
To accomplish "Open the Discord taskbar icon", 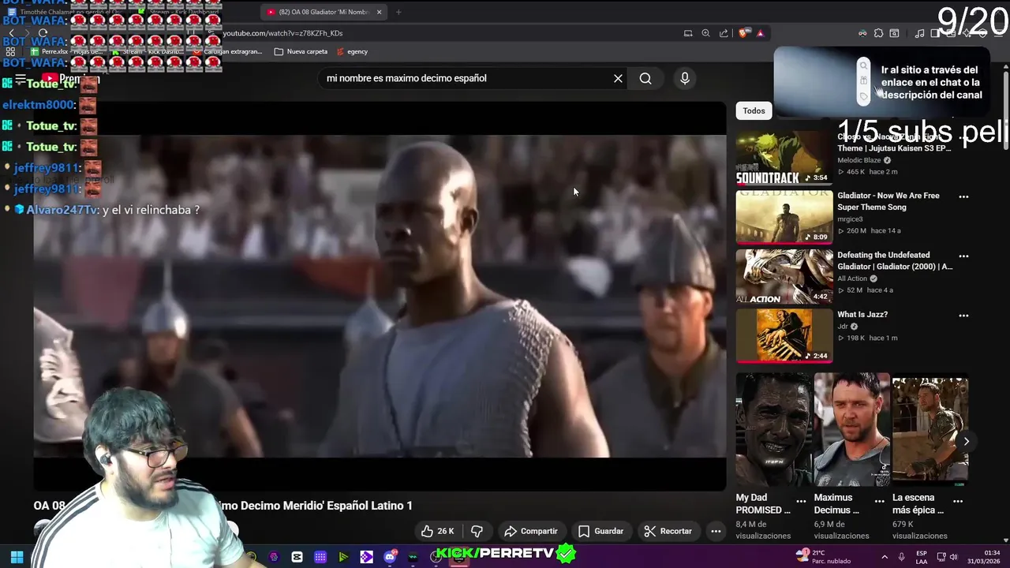I will click(390, 557).
